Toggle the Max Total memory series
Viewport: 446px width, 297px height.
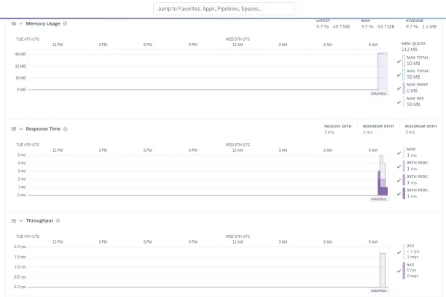pos(399,61)
